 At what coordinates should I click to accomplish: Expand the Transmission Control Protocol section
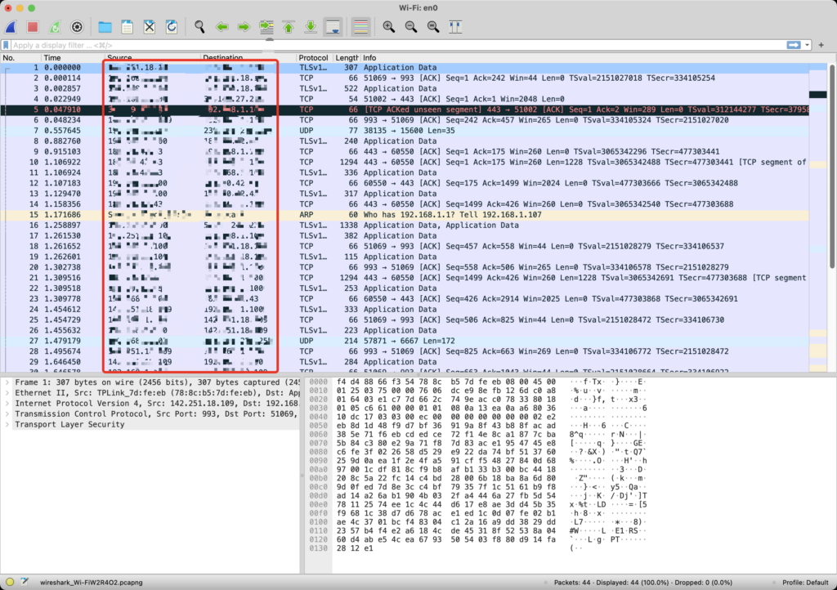tap(7, 413)
